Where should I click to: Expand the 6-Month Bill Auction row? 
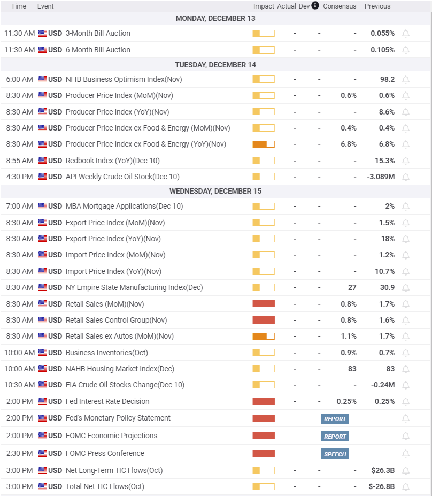pyautogui.click(x=98, y=50)
